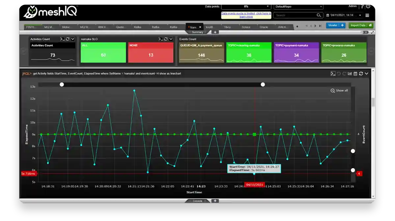Refresh the line chart viewlet
This screenshot has height=221, width=395.
[361, 74]
